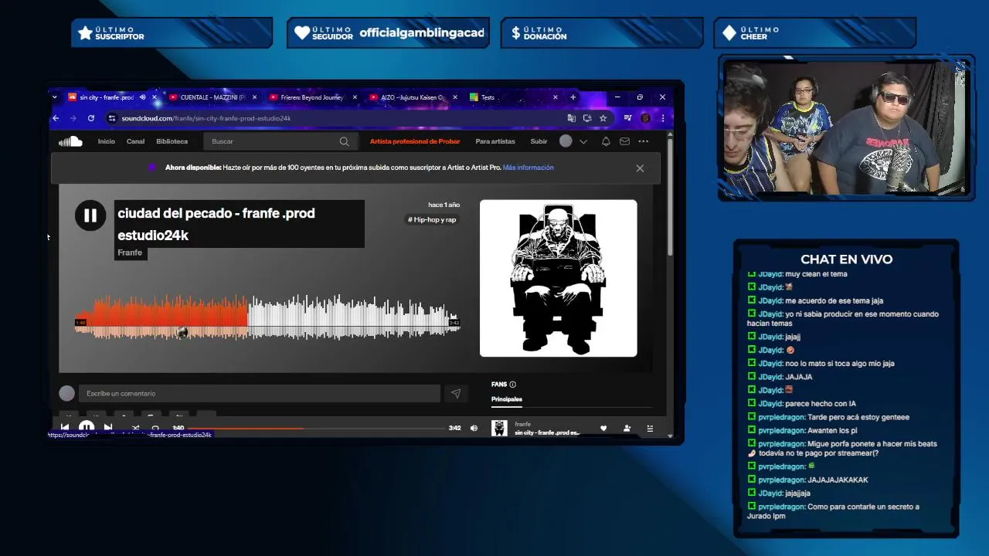Skip to next track in bottom player
989x556 pixels.
[x=108, y=428]
